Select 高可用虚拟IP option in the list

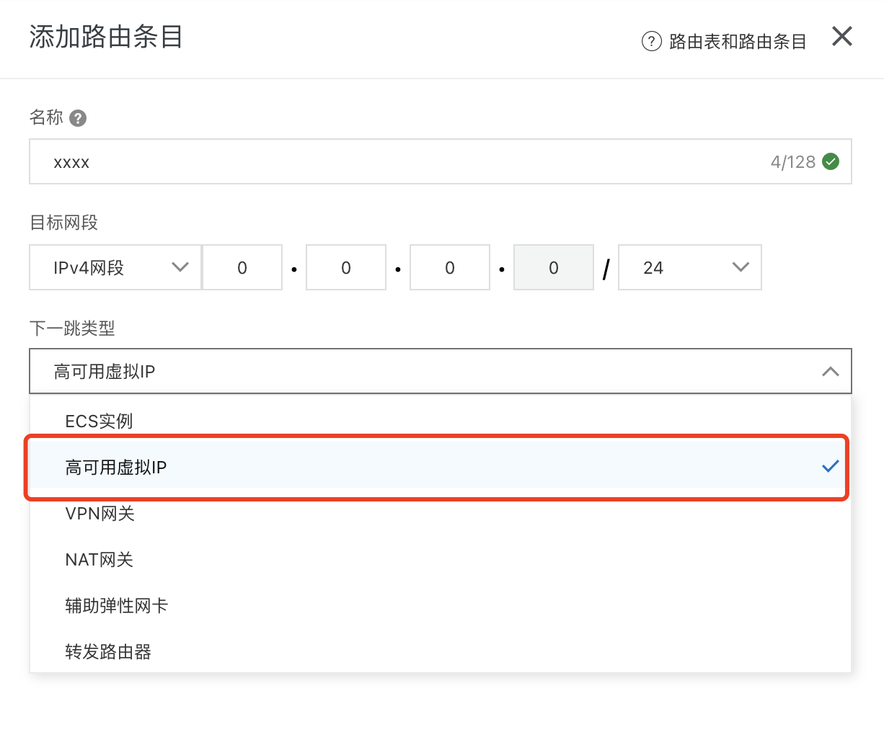[x=441, y=467]
